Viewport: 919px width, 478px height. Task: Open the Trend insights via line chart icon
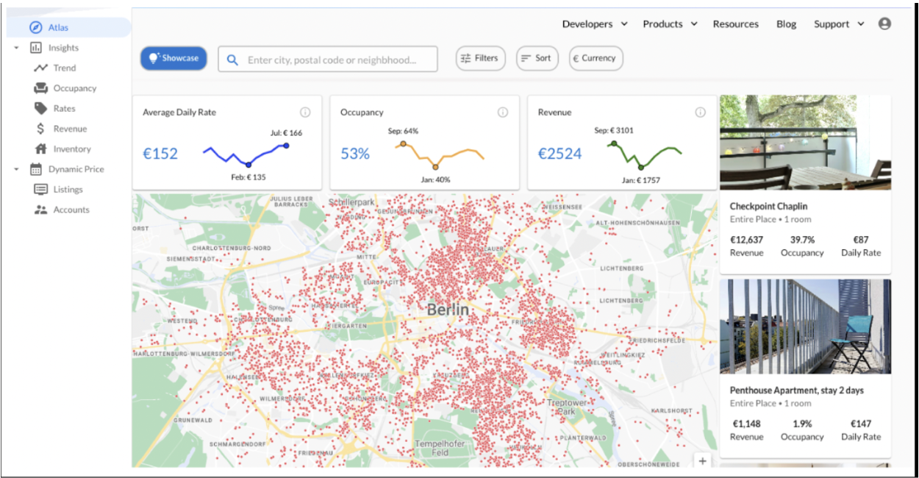[x=40, y=68]
